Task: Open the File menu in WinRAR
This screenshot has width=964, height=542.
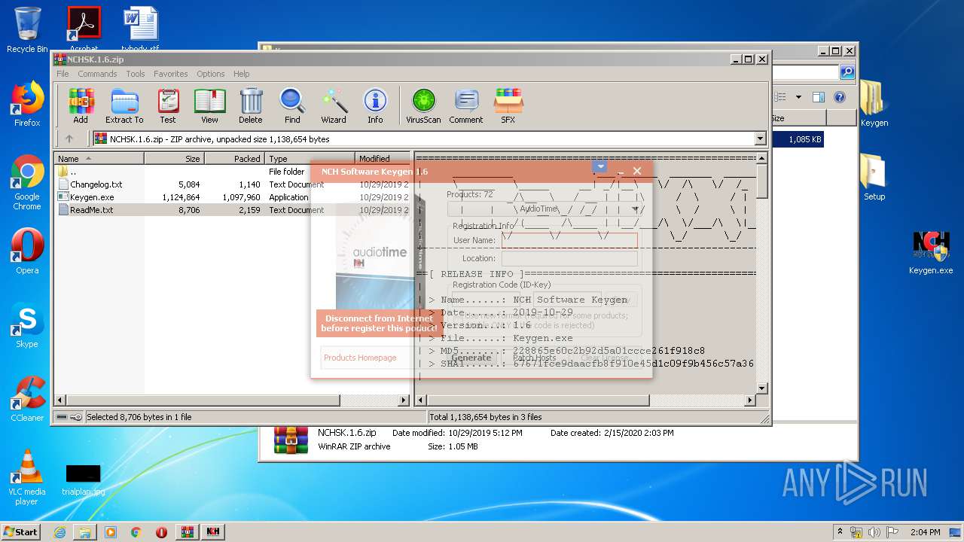Action: click(x=63, y=74)
